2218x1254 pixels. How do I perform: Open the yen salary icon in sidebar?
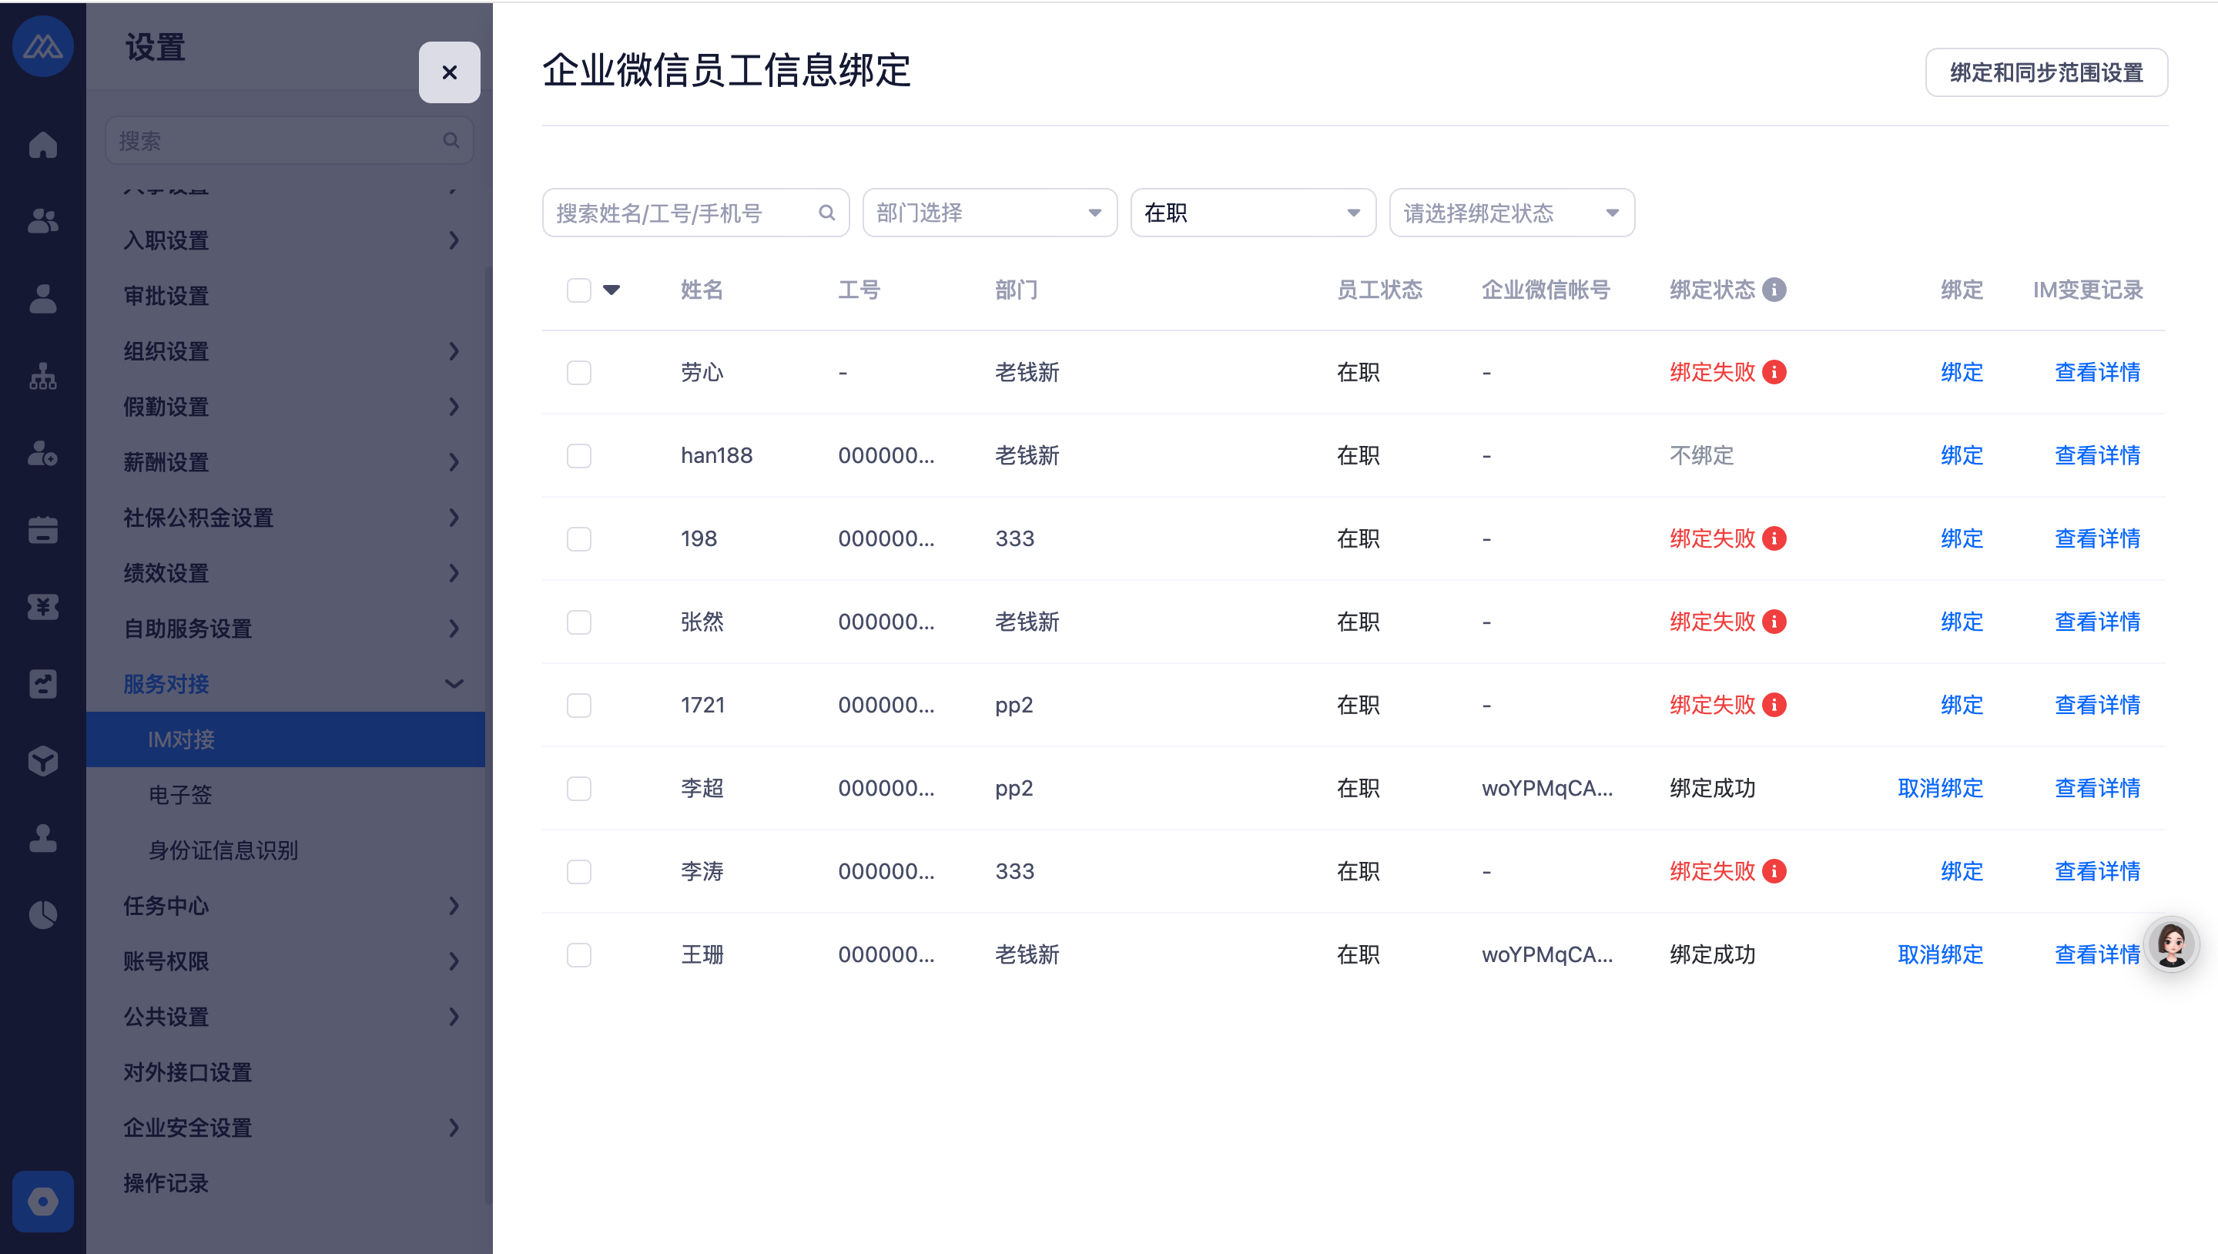tap(43, 607)
